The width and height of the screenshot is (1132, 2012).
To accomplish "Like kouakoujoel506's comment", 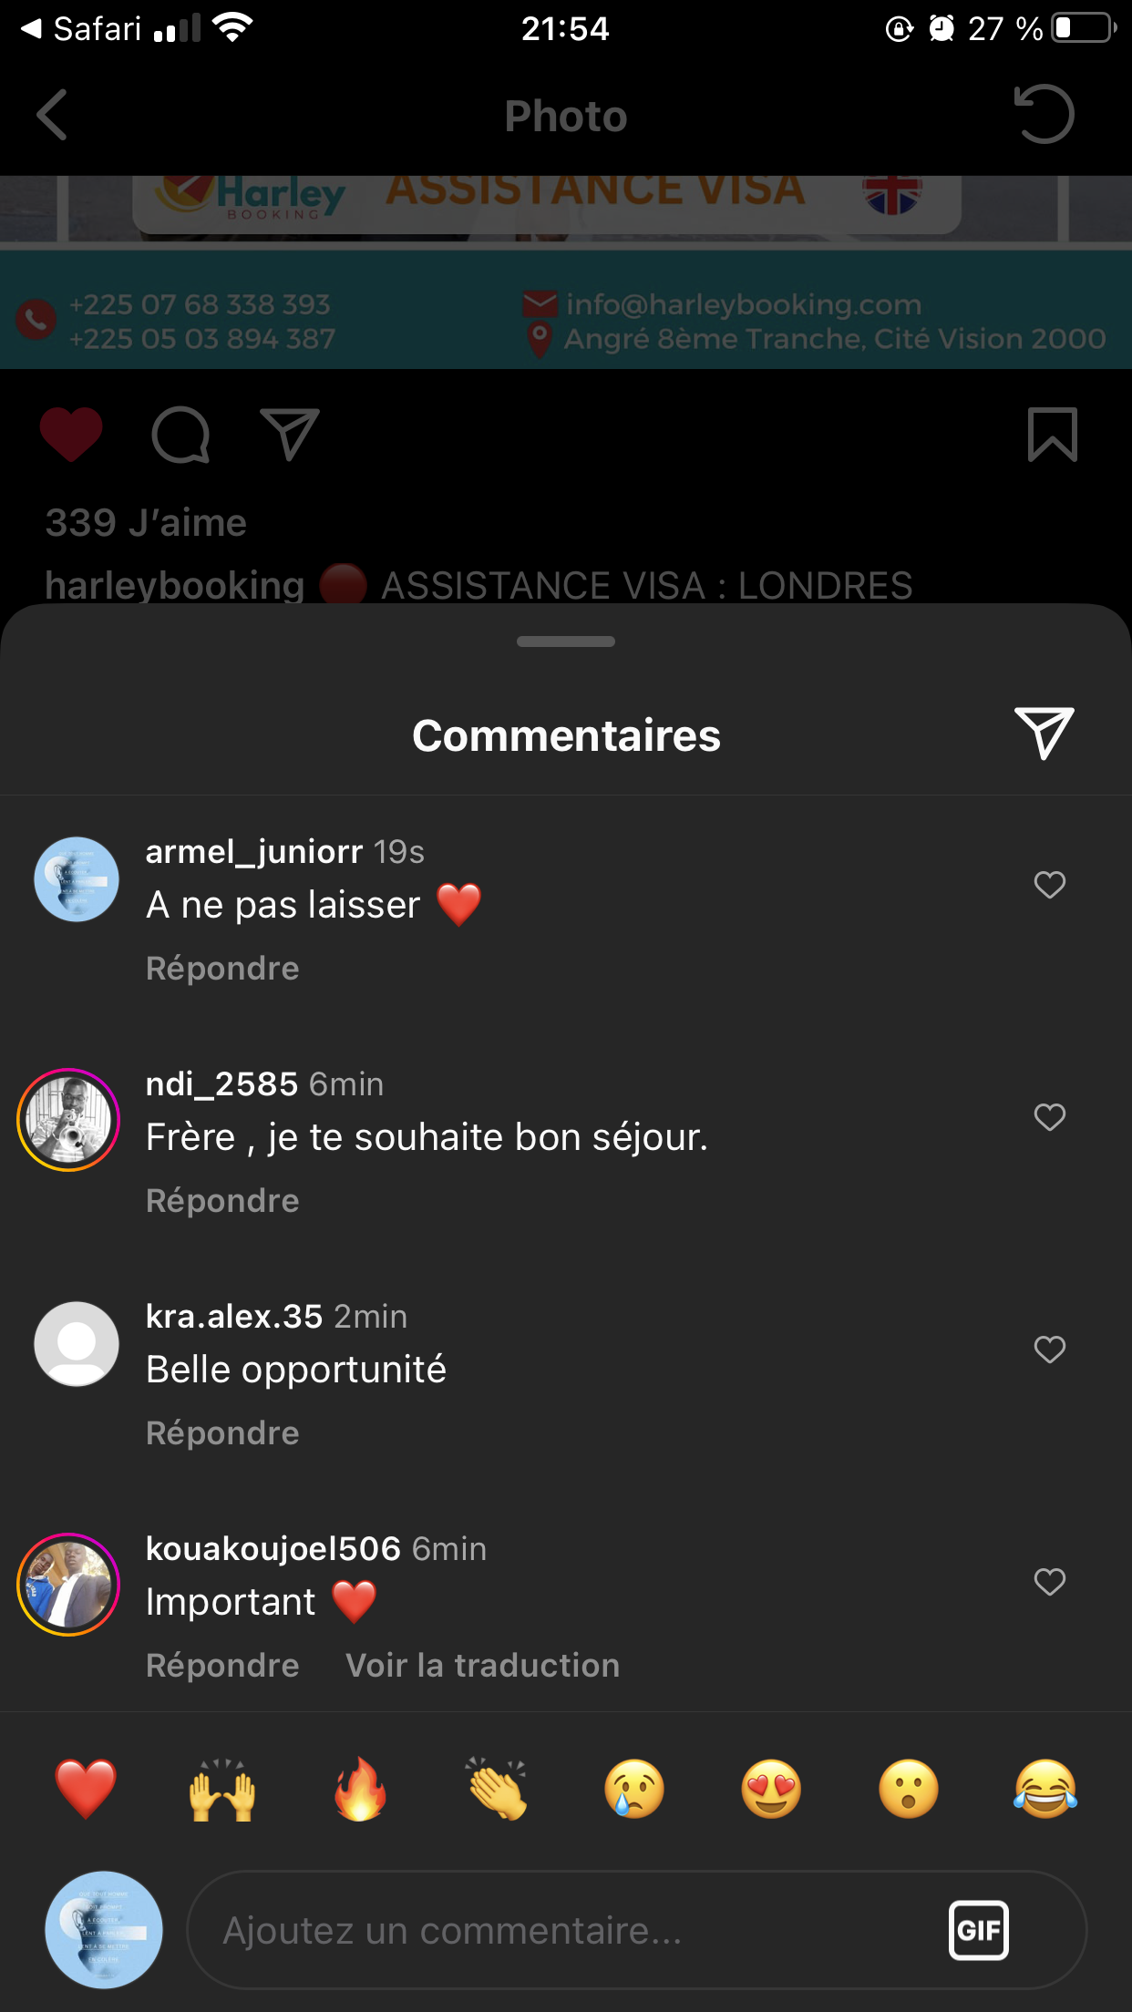I will coord(1050,1581).
